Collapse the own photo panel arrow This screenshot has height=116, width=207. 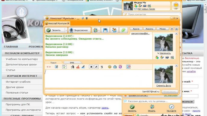[177, 66]
